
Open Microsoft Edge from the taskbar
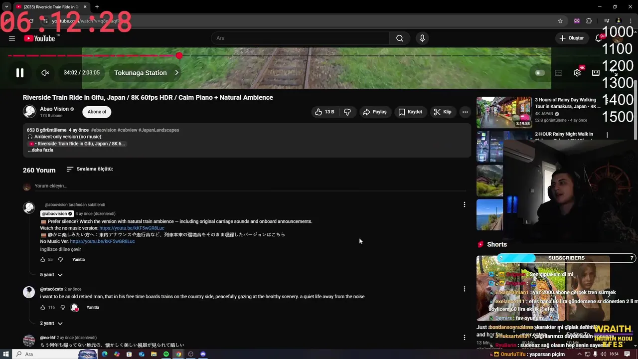(x=104, y=354)
